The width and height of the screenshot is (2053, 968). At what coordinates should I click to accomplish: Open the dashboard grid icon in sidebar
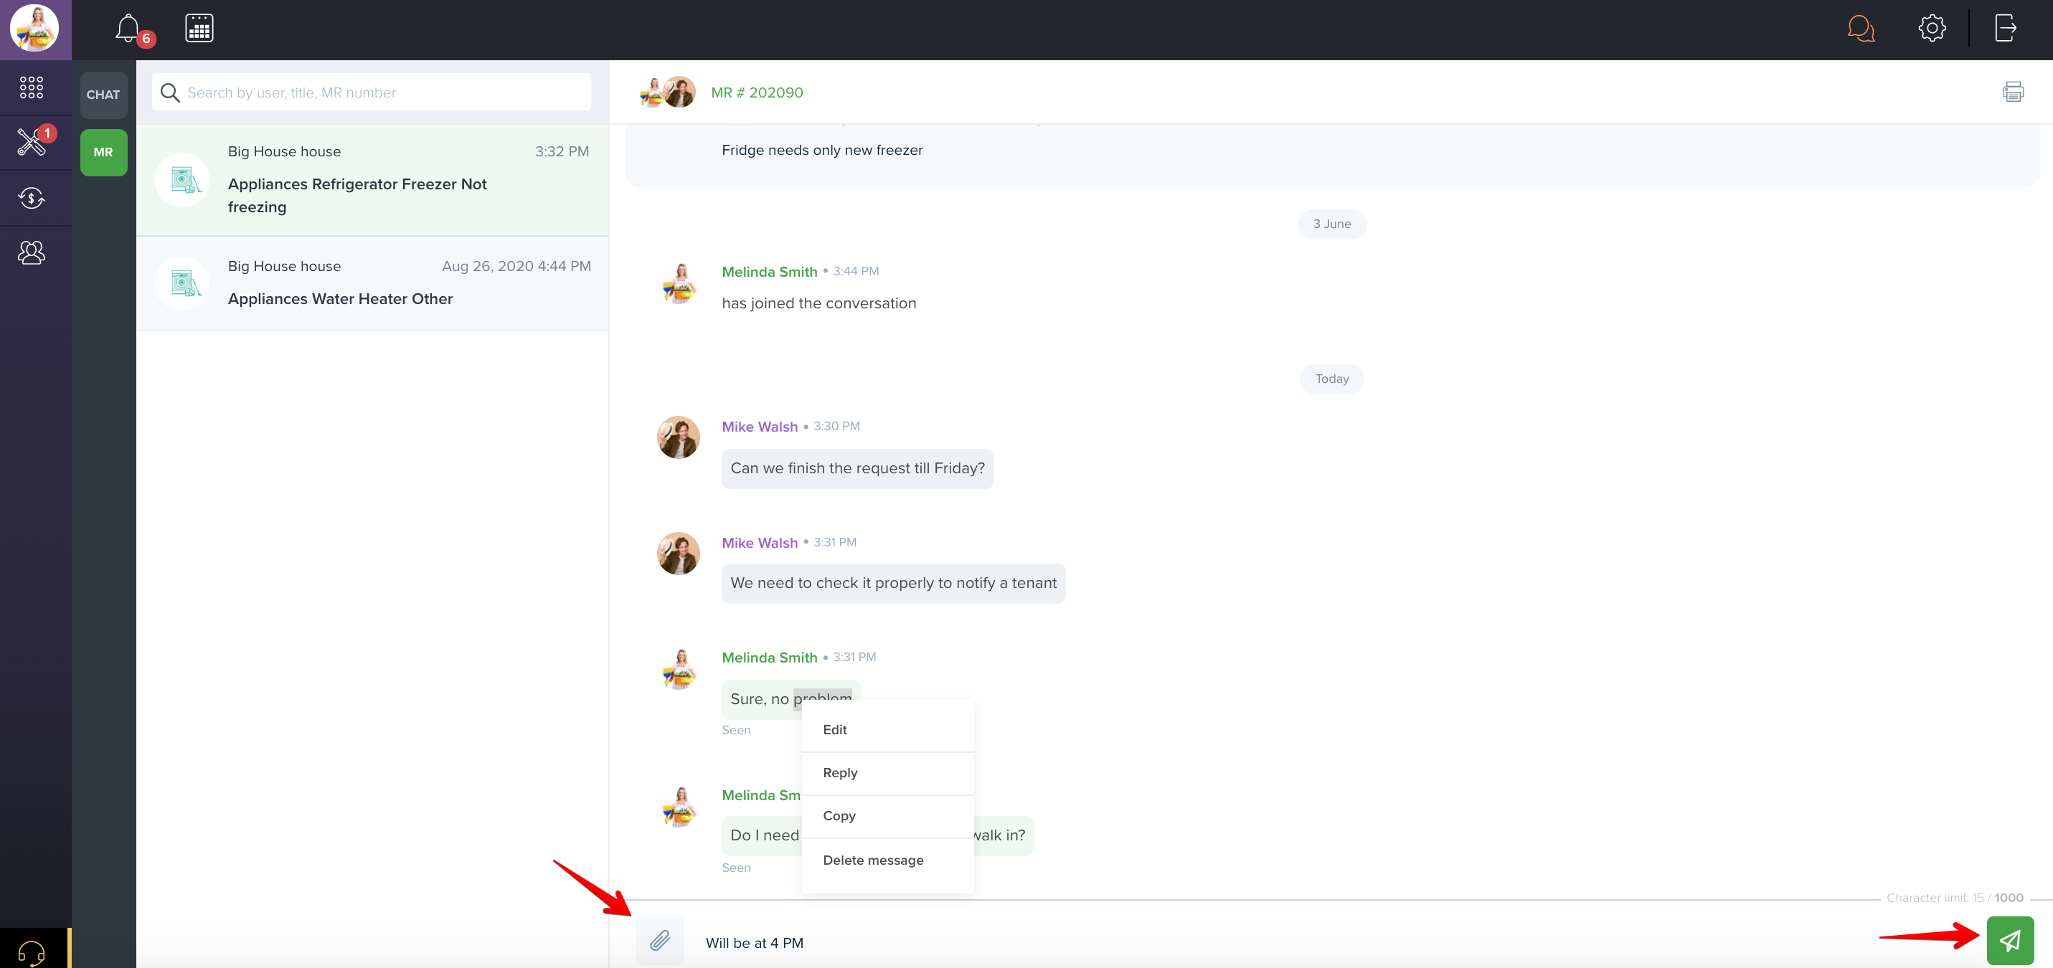point(31,87)
